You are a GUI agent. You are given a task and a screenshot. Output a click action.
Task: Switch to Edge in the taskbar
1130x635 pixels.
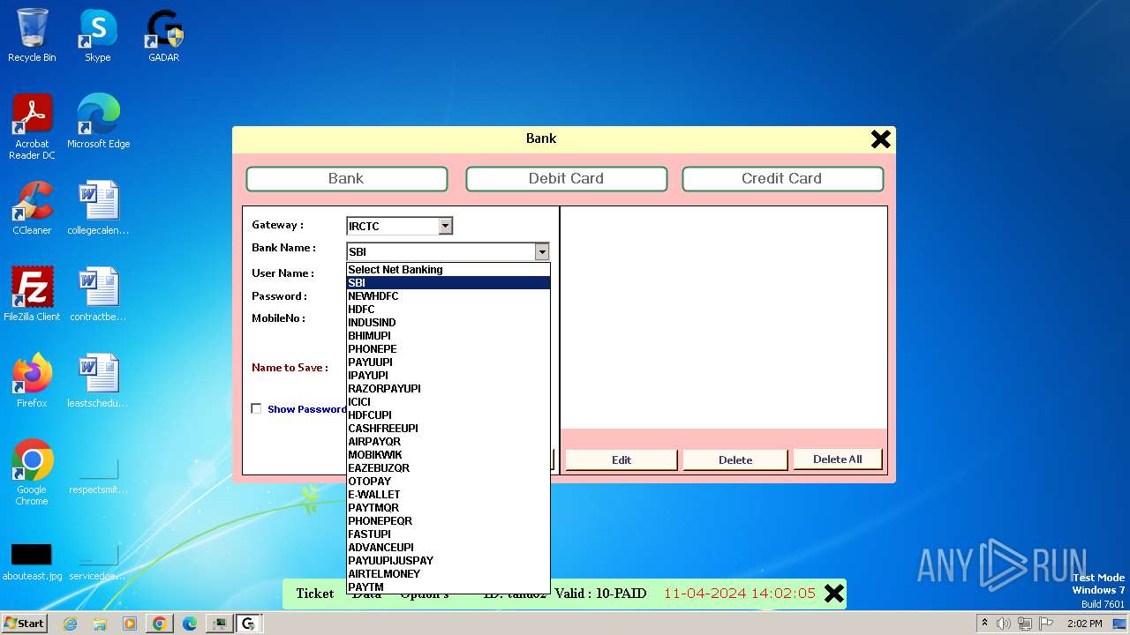[x=190, y=624]
